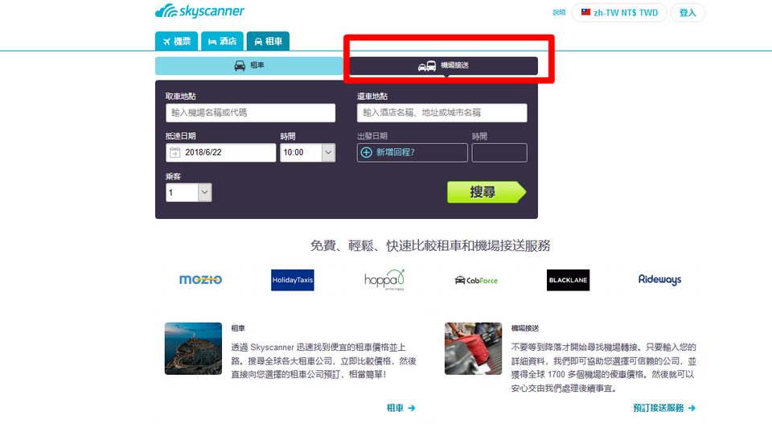Click the 取車地點 pickup location field

pos(250,113)
